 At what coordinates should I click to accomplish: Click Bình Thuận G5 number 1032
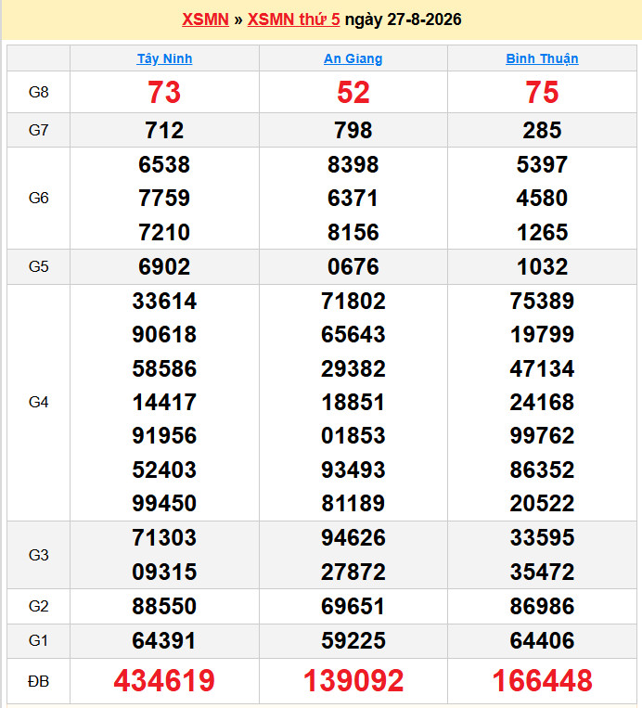pos(542,266)
